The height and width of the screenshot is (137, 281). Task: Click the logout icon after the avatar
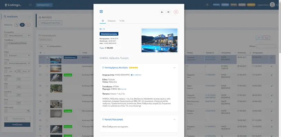click(x=278, y=5)
